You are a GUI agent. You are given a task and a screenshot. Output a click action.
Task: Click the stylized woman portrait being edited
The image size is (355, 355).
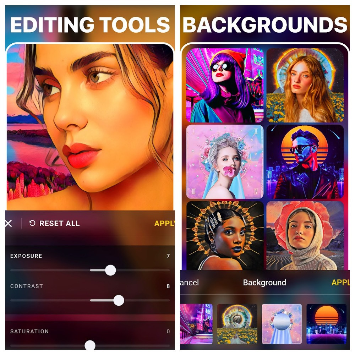tap(90, 127)
